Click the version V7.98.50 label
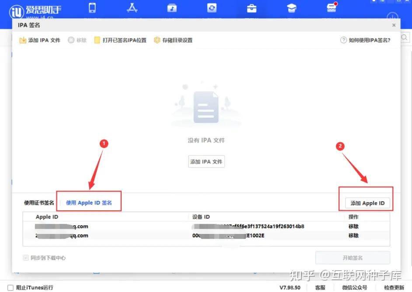Screen dimensions: 412x292 pyautogui.click(x=290, y=288)
